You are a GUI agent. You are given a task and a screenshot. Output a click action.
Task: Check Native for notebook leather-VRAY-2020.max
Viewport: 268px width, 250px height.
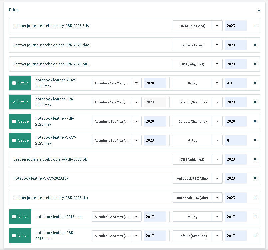pos(14,83)
